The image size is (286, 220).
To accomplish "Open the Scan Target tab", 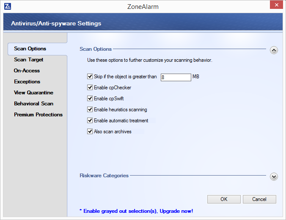I will coord(29,60).
